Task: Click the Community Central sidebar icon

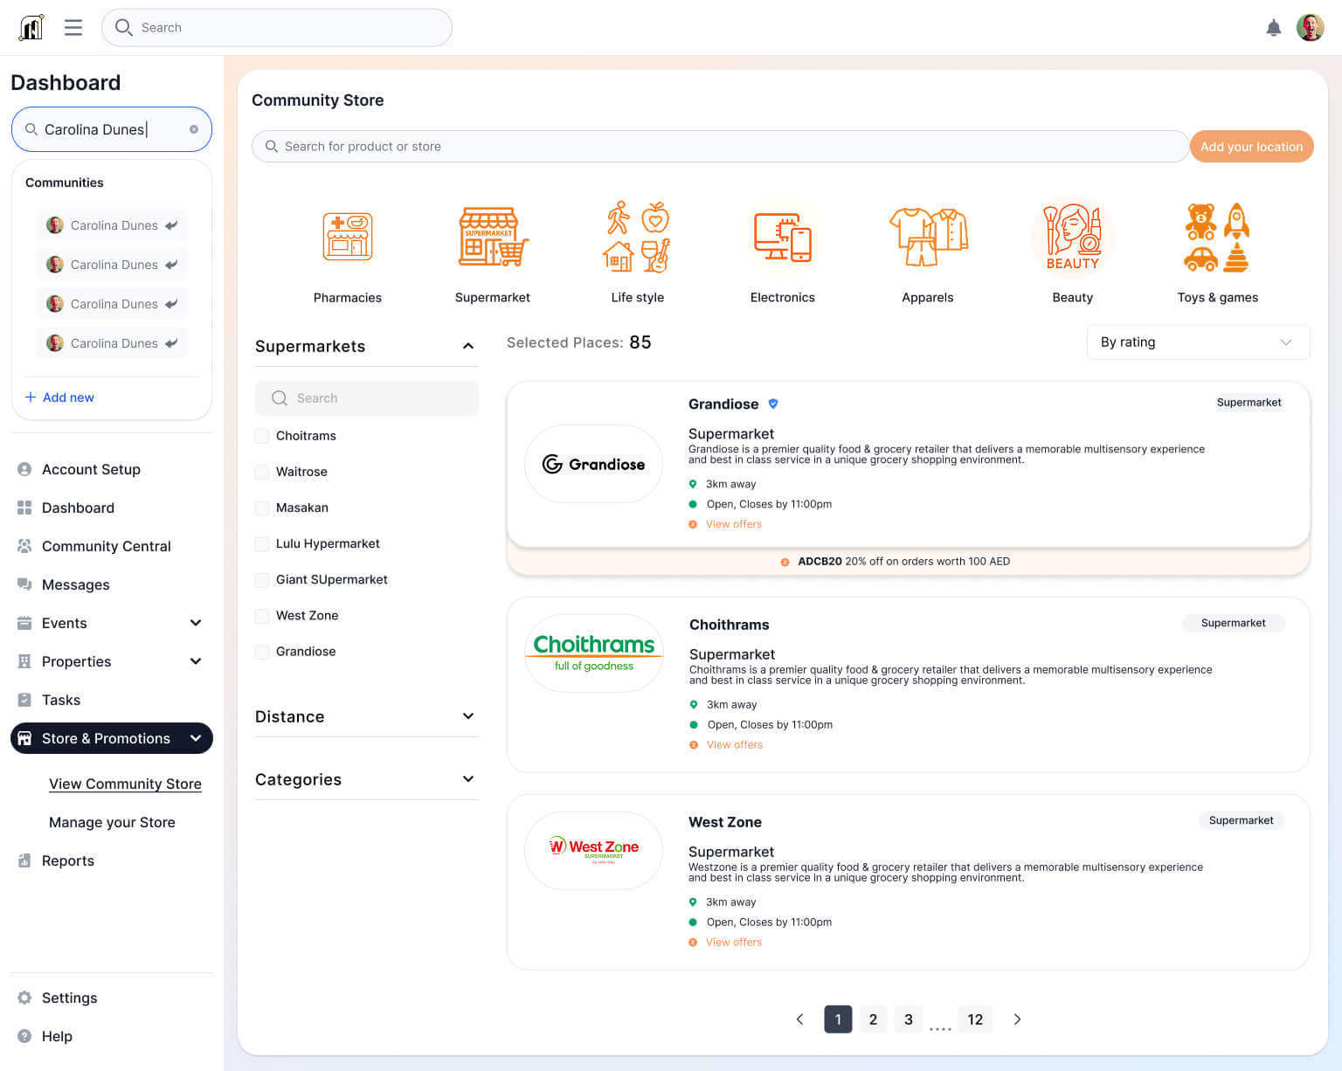Action: (24, 546)
